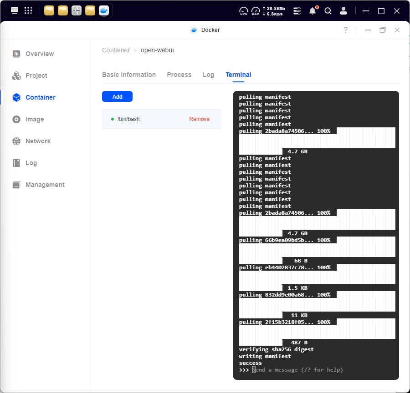Click the search magnifier icon
Screen dimensions: 410x393
(328, 11)
